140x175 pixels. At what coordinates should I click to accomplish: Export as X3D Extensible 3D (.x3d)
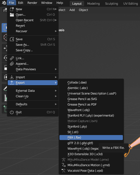(x=91, y=154)
